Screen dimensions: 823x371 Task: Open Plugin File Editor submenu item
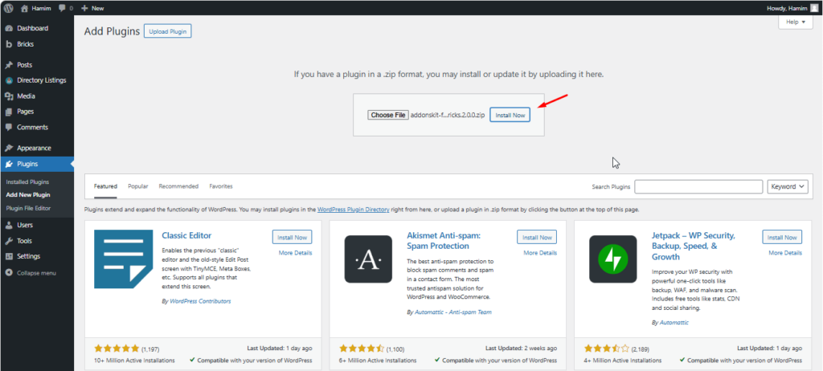28,208
